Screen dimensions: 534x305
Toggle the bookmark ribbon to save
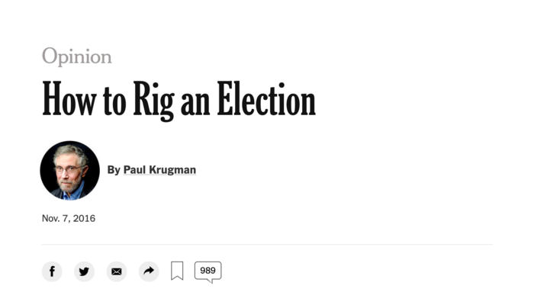(177, 271)
